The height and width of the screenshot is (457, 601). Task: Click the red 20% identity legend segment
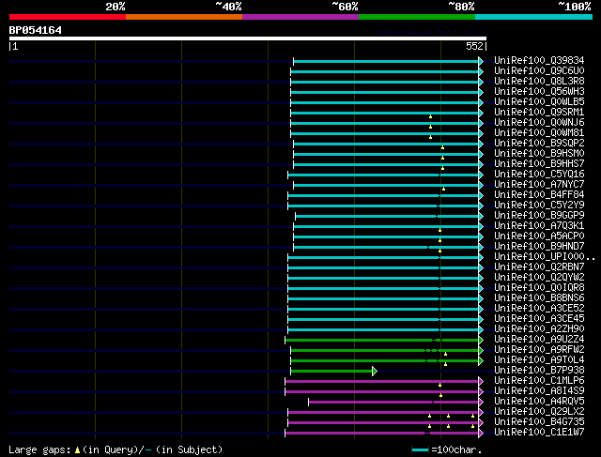tap(67, 17)
